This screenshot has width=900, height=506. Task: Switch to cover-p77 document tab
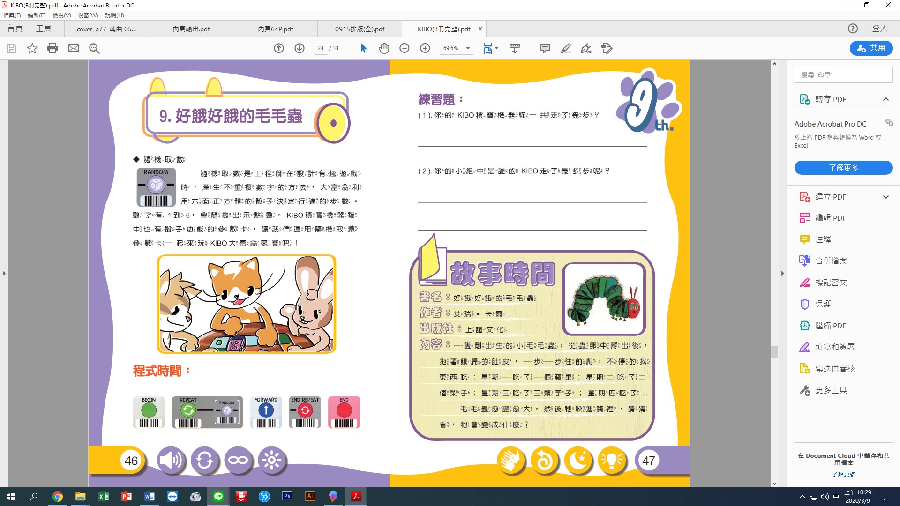pyautogui.click(x=106, y=29)
